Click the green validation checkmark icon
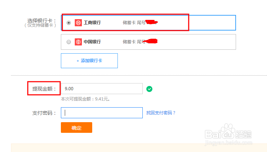The height and width of the screenshot is (152, 267). (150, 89)
